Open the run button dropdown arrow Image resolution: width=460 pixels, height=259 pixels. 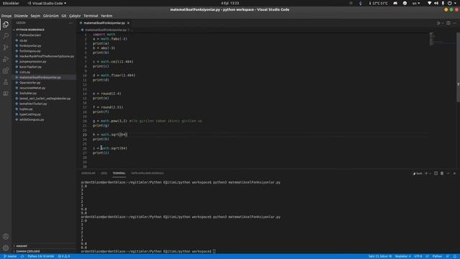(443, 23)
